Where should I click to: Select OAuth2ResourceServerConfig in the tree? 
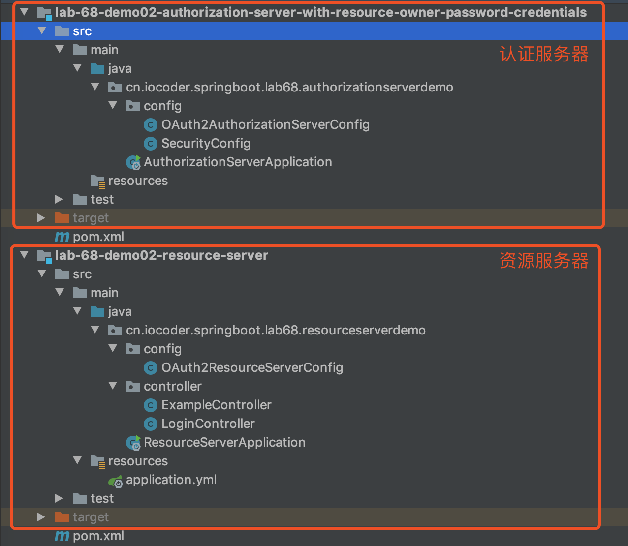coord(252,368)
